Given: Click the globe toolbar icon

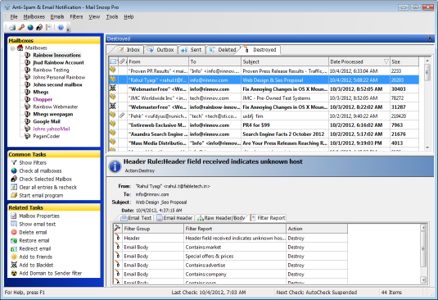Looking at the screenshot, I should click(x=30, y=27).
